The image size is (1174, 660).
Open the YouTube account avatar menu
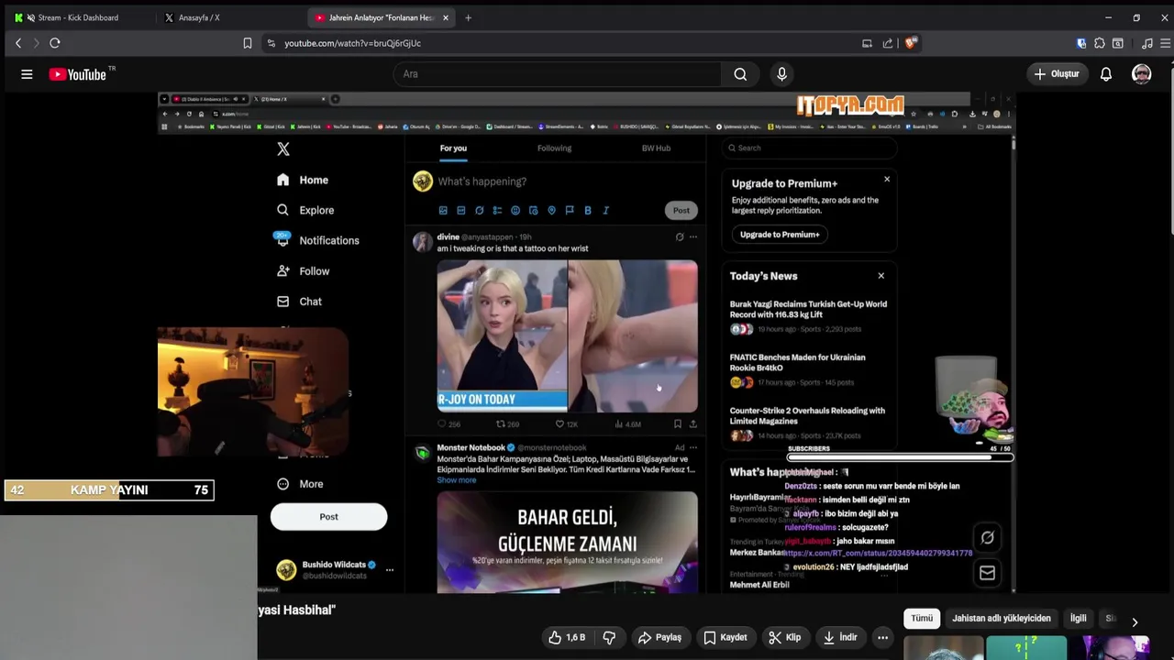(1141, 74)
